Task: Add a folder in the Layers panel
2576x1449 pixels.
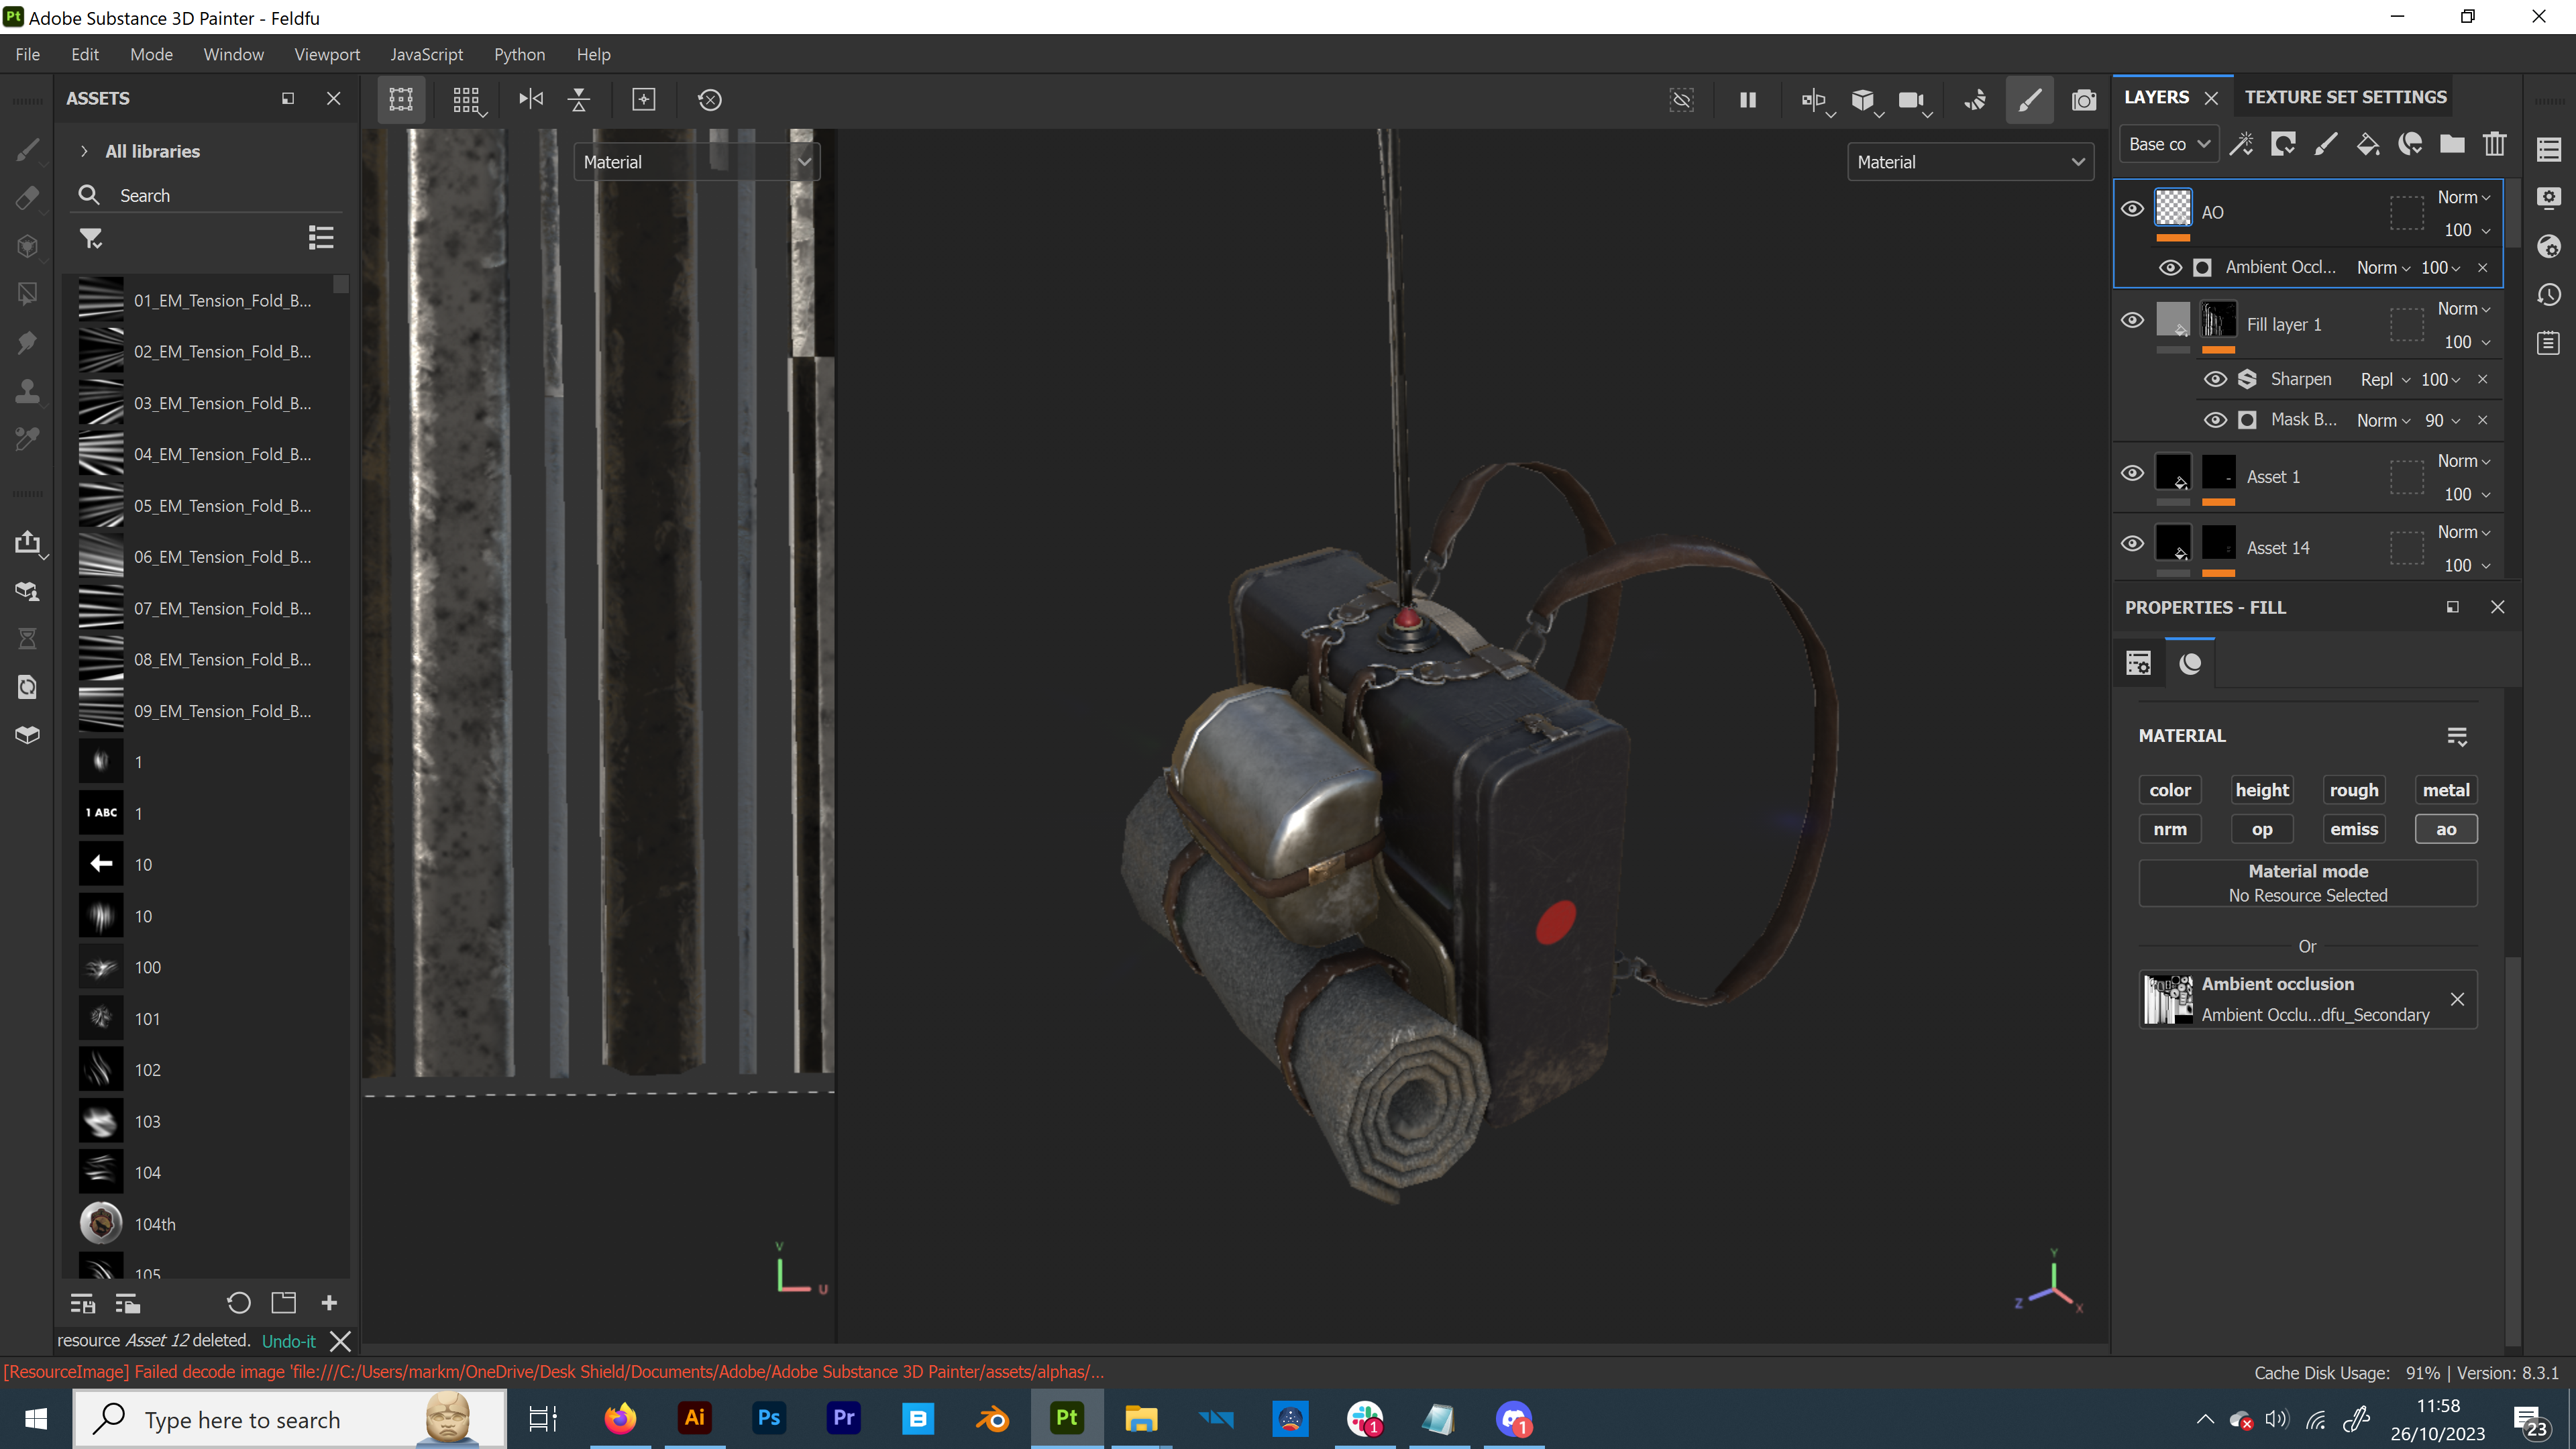Action: pos(2452,144)
